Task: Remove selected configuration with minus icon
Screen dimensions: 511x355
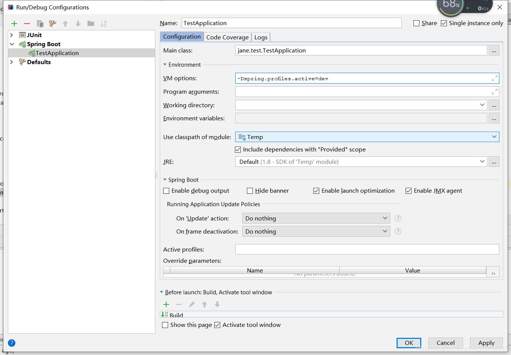Action: [27, 24]
